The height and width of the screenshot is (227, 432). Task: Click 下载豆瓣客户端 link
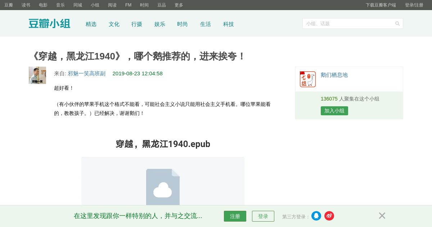point(381,5)
